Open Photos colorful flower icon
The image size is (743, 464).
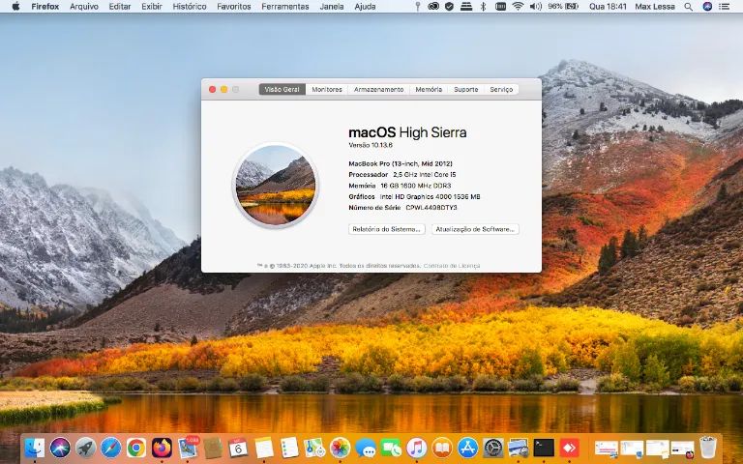(340, 448)
